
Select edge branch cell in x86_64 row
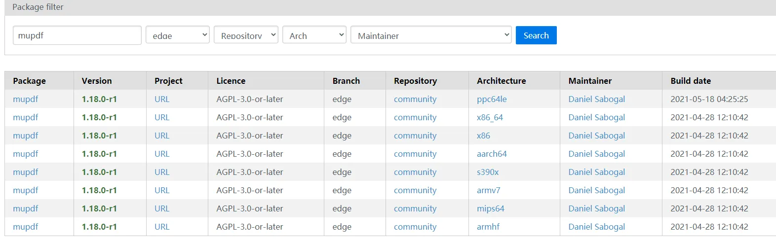coord(342,117)
